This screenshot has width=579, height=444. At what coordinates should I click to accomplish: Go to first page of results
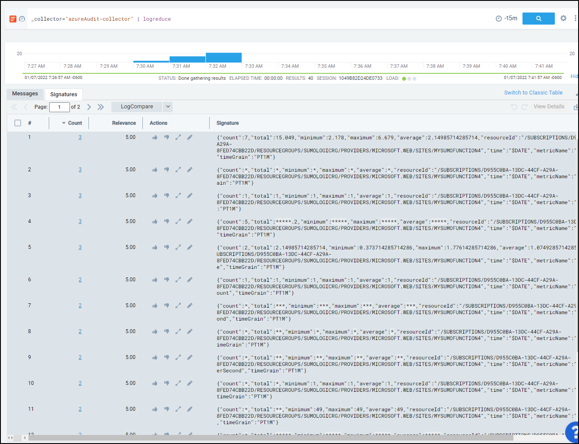pos(14,107)
